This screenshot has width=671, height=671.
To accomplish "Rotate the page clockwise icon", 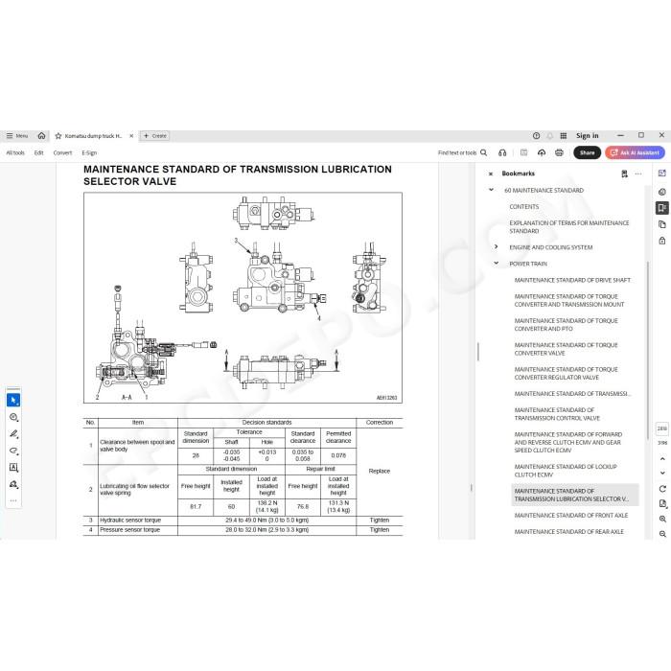I will (x=662, y=489).
